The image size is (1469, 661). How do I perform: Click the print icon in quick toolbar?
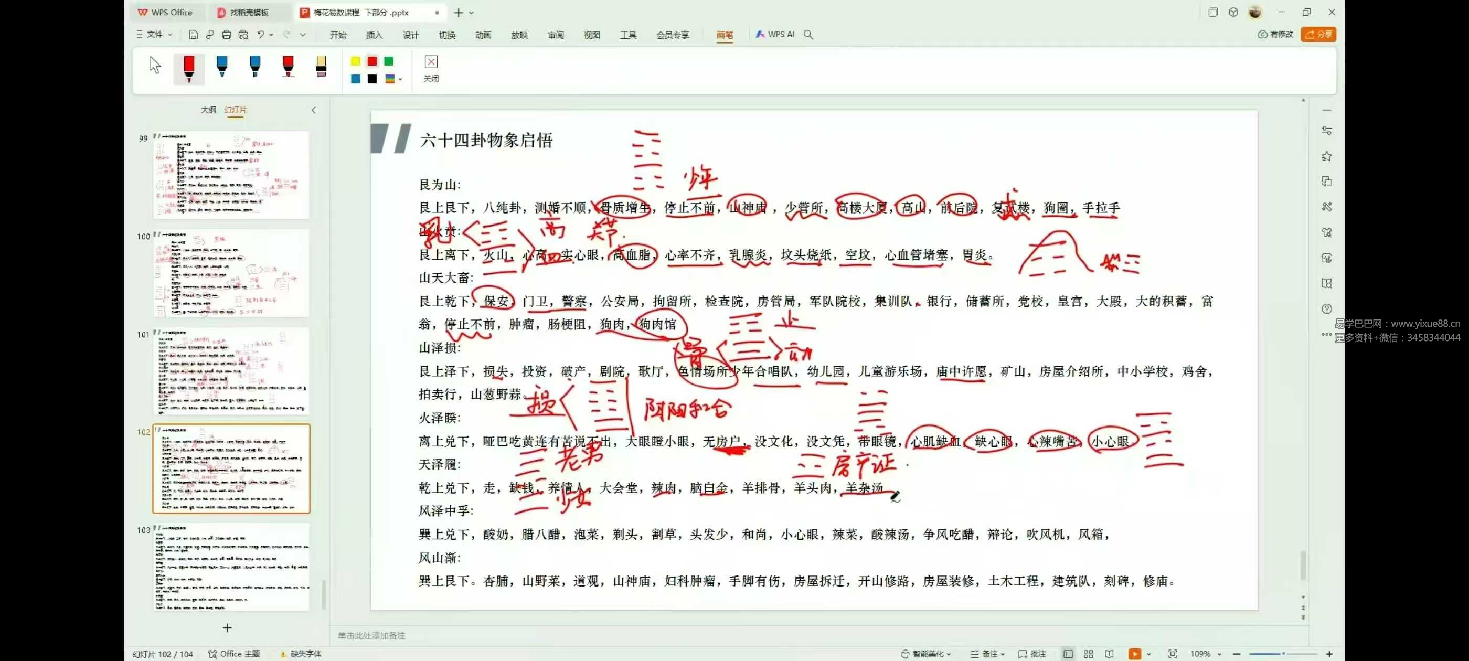tap(227, 35)
